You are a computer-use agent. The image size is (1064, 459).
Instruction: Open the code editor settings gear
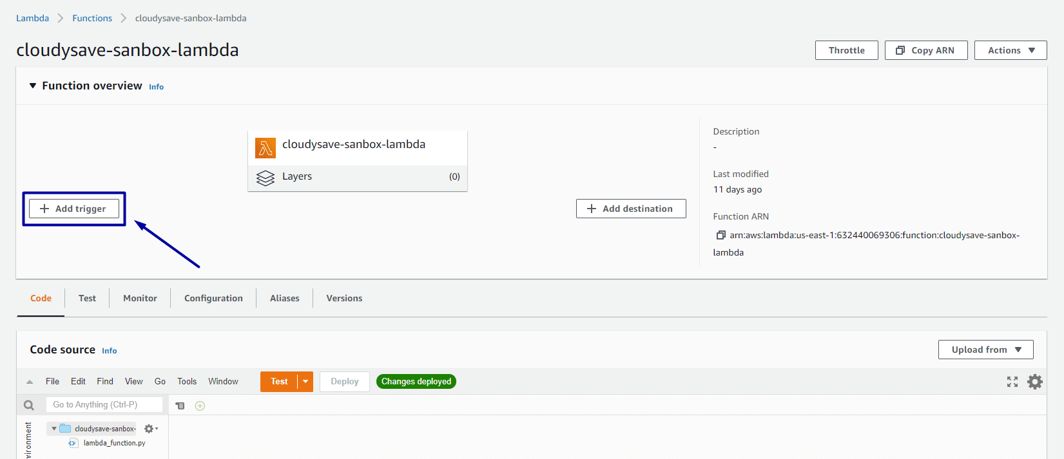pos(1035,382)
